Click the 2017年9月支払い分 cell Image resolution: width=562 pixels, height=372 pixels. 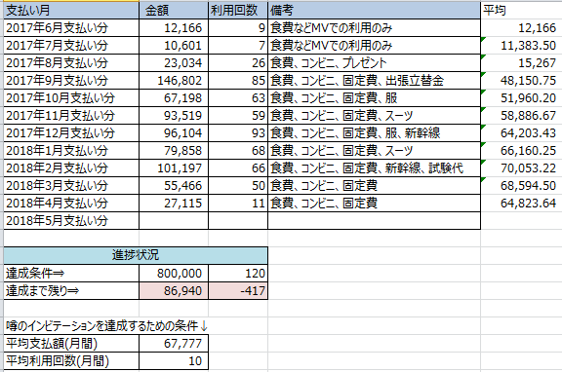pyautogui.click(x=71, y=81)
